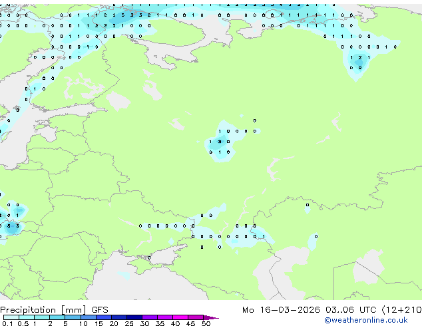Click the 20–25 mm legend swatch
This screenshot has height=326, width=422.
(x=119, y=317)
